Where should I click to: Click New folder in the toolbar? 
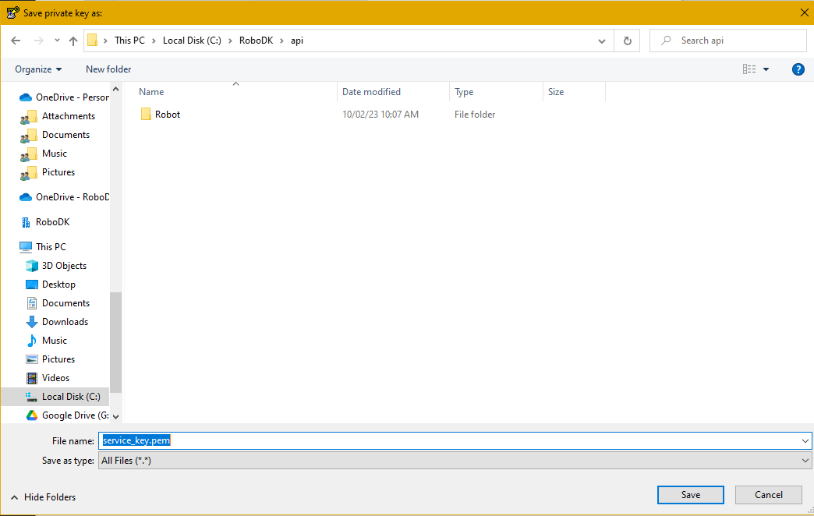(108, 69)
